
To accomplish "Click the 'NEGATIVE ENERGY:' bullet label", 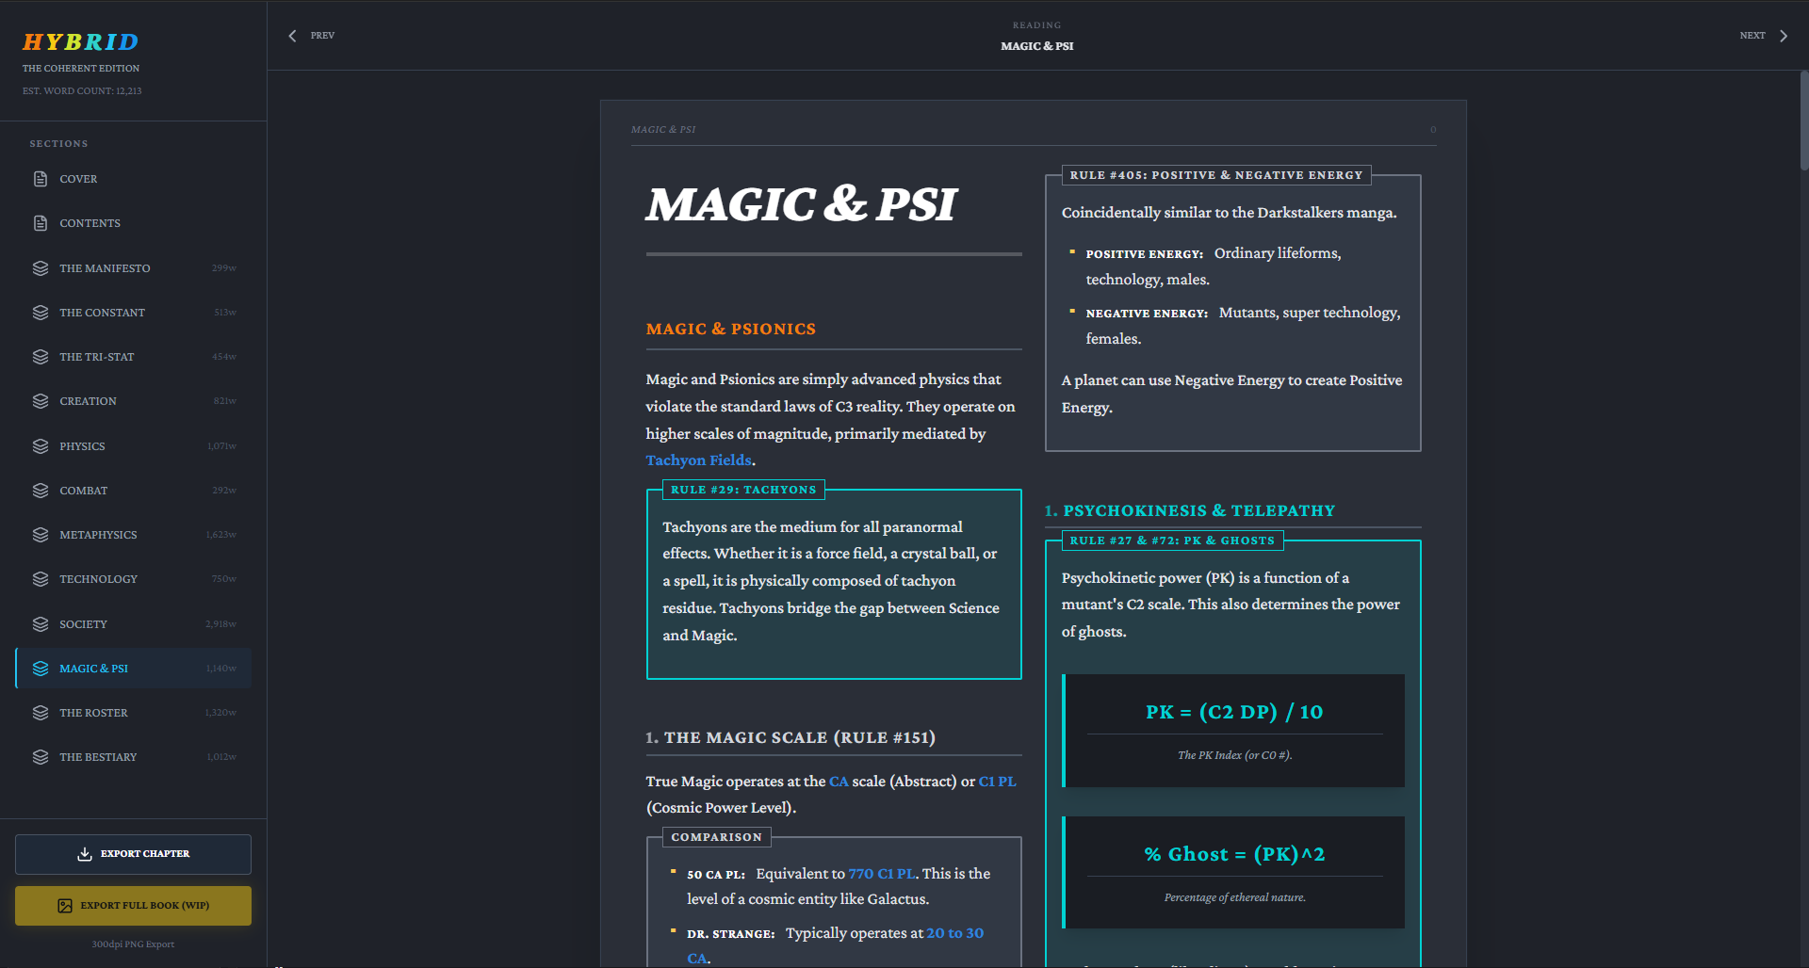I will (1147, 314).
